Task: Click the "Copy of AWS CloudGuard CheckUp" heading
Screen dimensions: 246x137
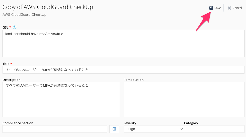Action: [x=48, y=7]
